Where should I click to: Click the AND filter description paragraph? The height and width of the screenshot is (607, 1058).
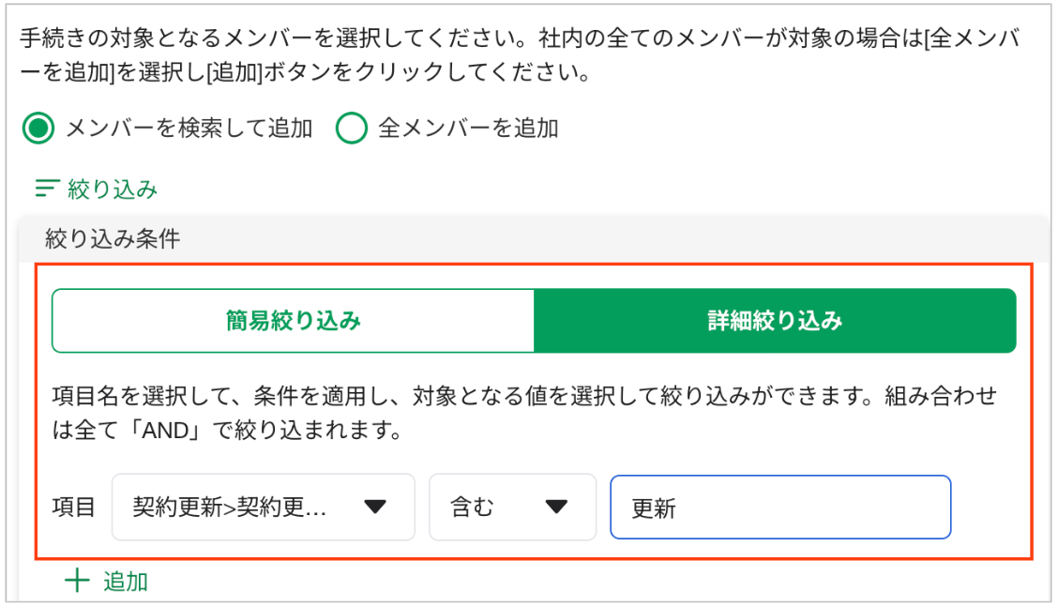[x=524, y=413]
